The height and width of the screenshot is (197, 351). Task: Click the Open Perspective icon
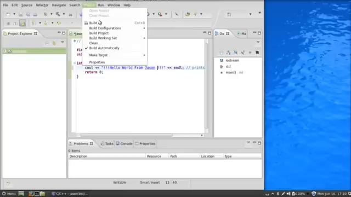point(229,15)
